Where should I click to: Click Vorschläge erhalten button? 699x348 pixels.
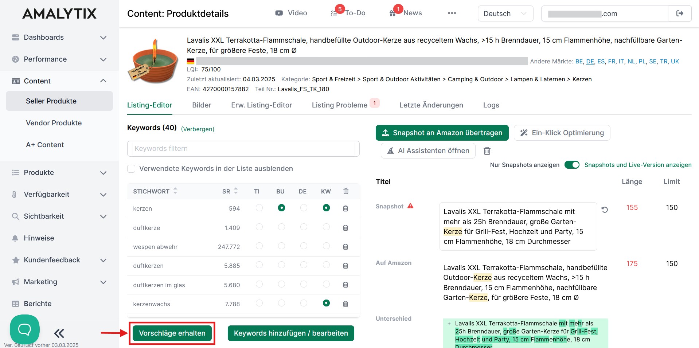click(172, 333)
